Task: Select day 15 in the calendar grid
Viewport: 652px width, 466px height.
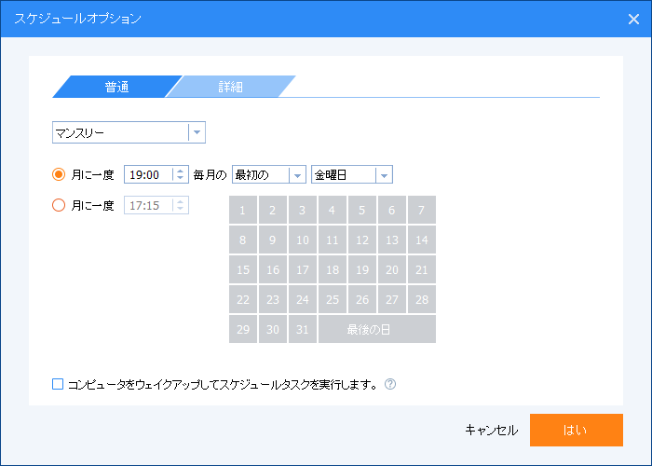Action: pyautogui.click(x=243, y=269)
